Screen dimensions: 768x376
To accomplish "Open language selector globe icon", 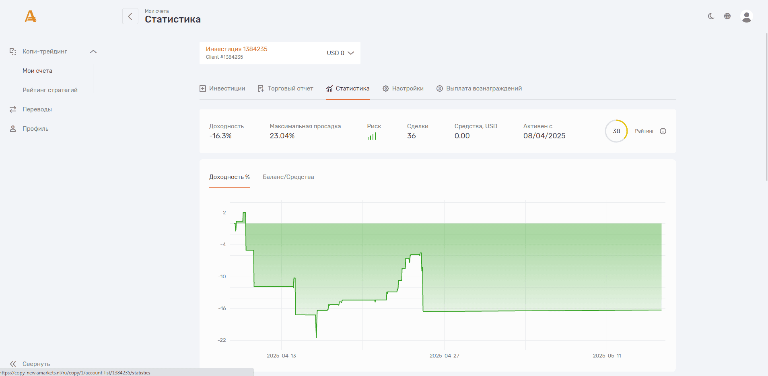I will pyautogui.click(x=727, y=16).
